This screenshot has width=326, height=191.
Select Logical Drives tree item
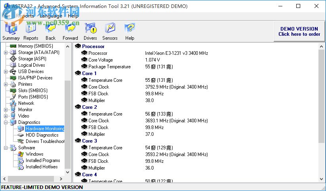tap(32, 65)
